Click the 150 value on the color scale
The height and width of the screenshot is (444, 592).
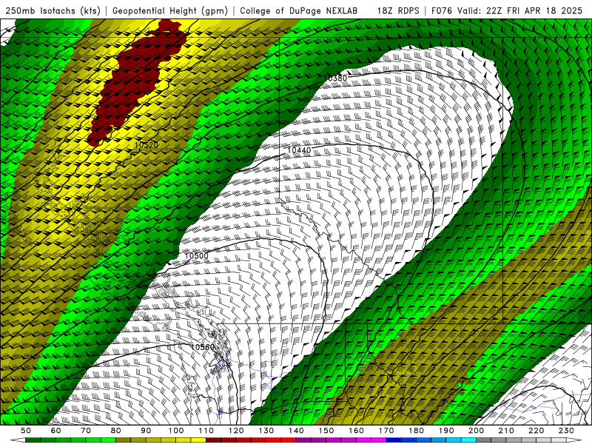(326, 431)
